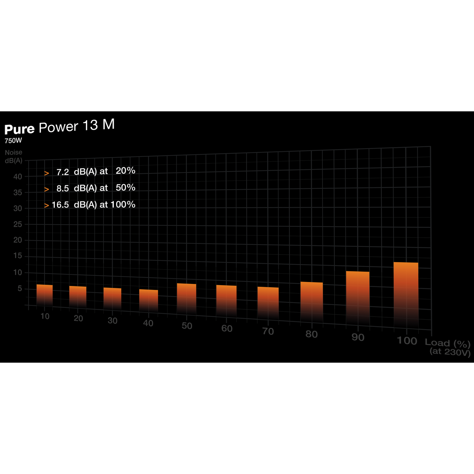The image size is (474, 474).
Task: Click the 90 label on load axis
Action: (358, 337)
